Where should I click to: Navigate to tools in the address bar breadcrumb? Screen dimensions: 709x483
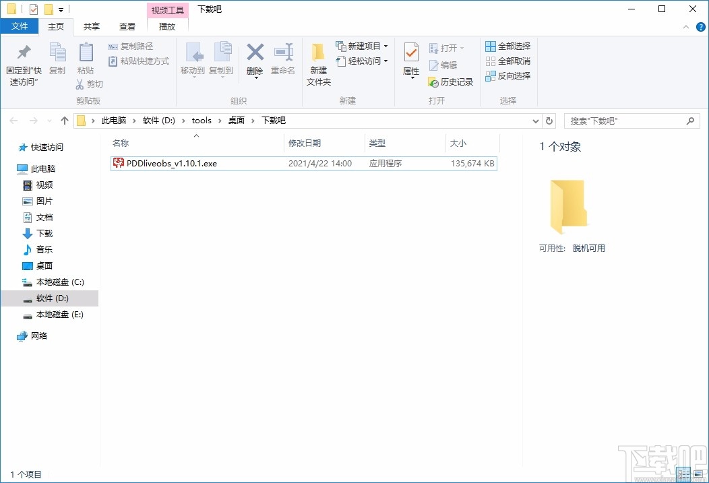tap(202, 120)
